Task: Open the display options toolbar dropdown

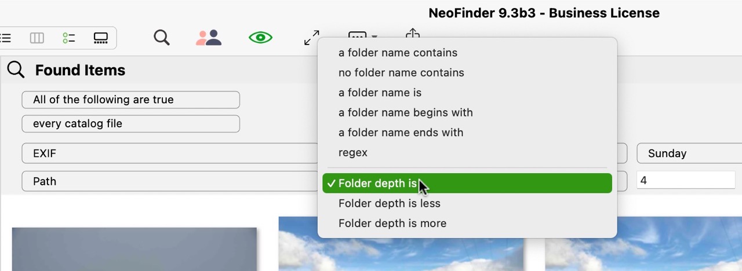Action: coord(362,35)
